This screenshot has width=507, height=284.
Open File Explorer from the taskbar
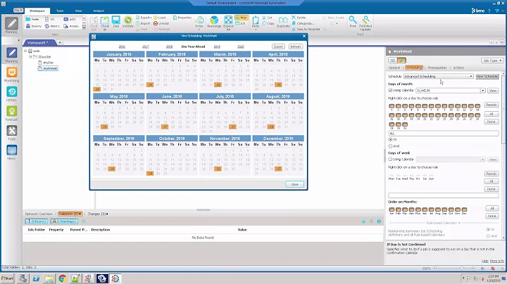tap(49, 278)
